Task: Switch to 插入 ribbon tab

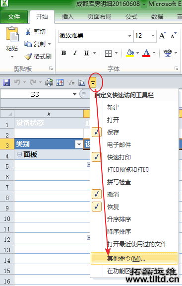Action: coord(67,17)
